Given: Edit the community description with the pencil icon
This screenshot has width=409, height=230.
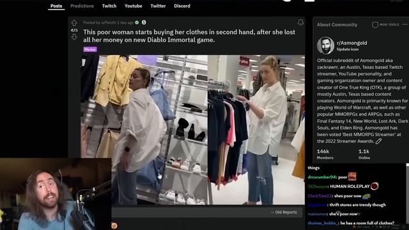Looking at the screenshot, I should pos(378,141).
